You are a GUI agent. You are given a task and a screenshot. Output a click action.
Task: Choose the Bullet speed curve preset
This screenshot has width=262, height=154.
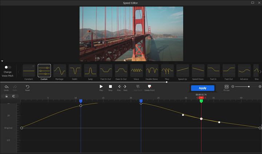click(x=75, y=71)
